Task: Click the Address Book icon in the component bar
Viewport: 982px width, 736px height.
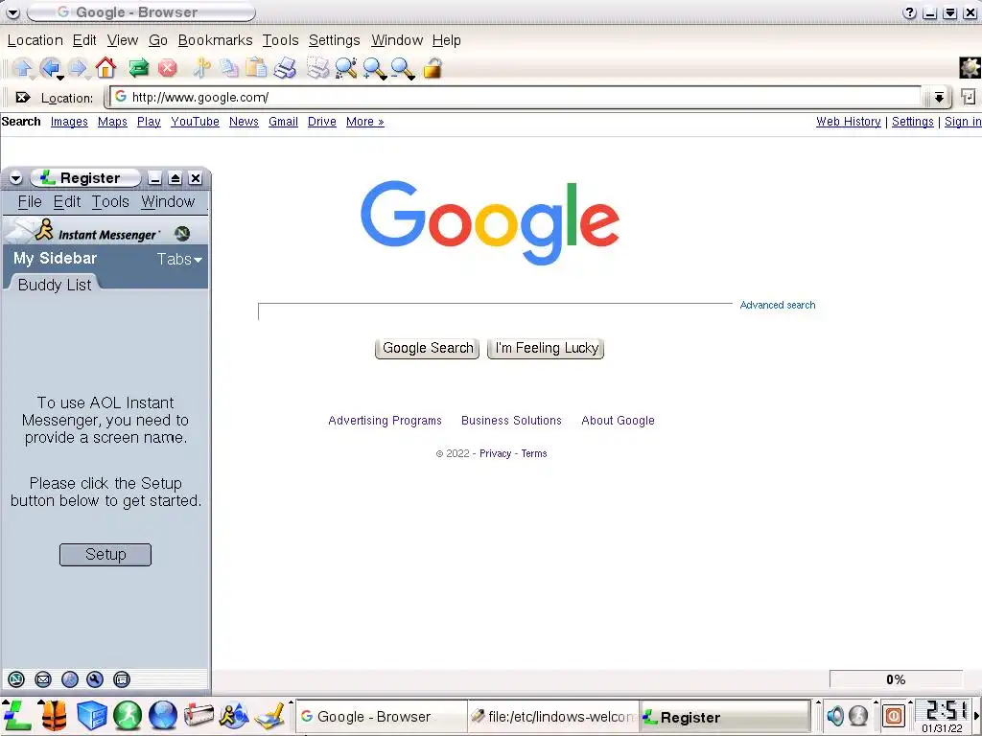Action: (122, 679)
